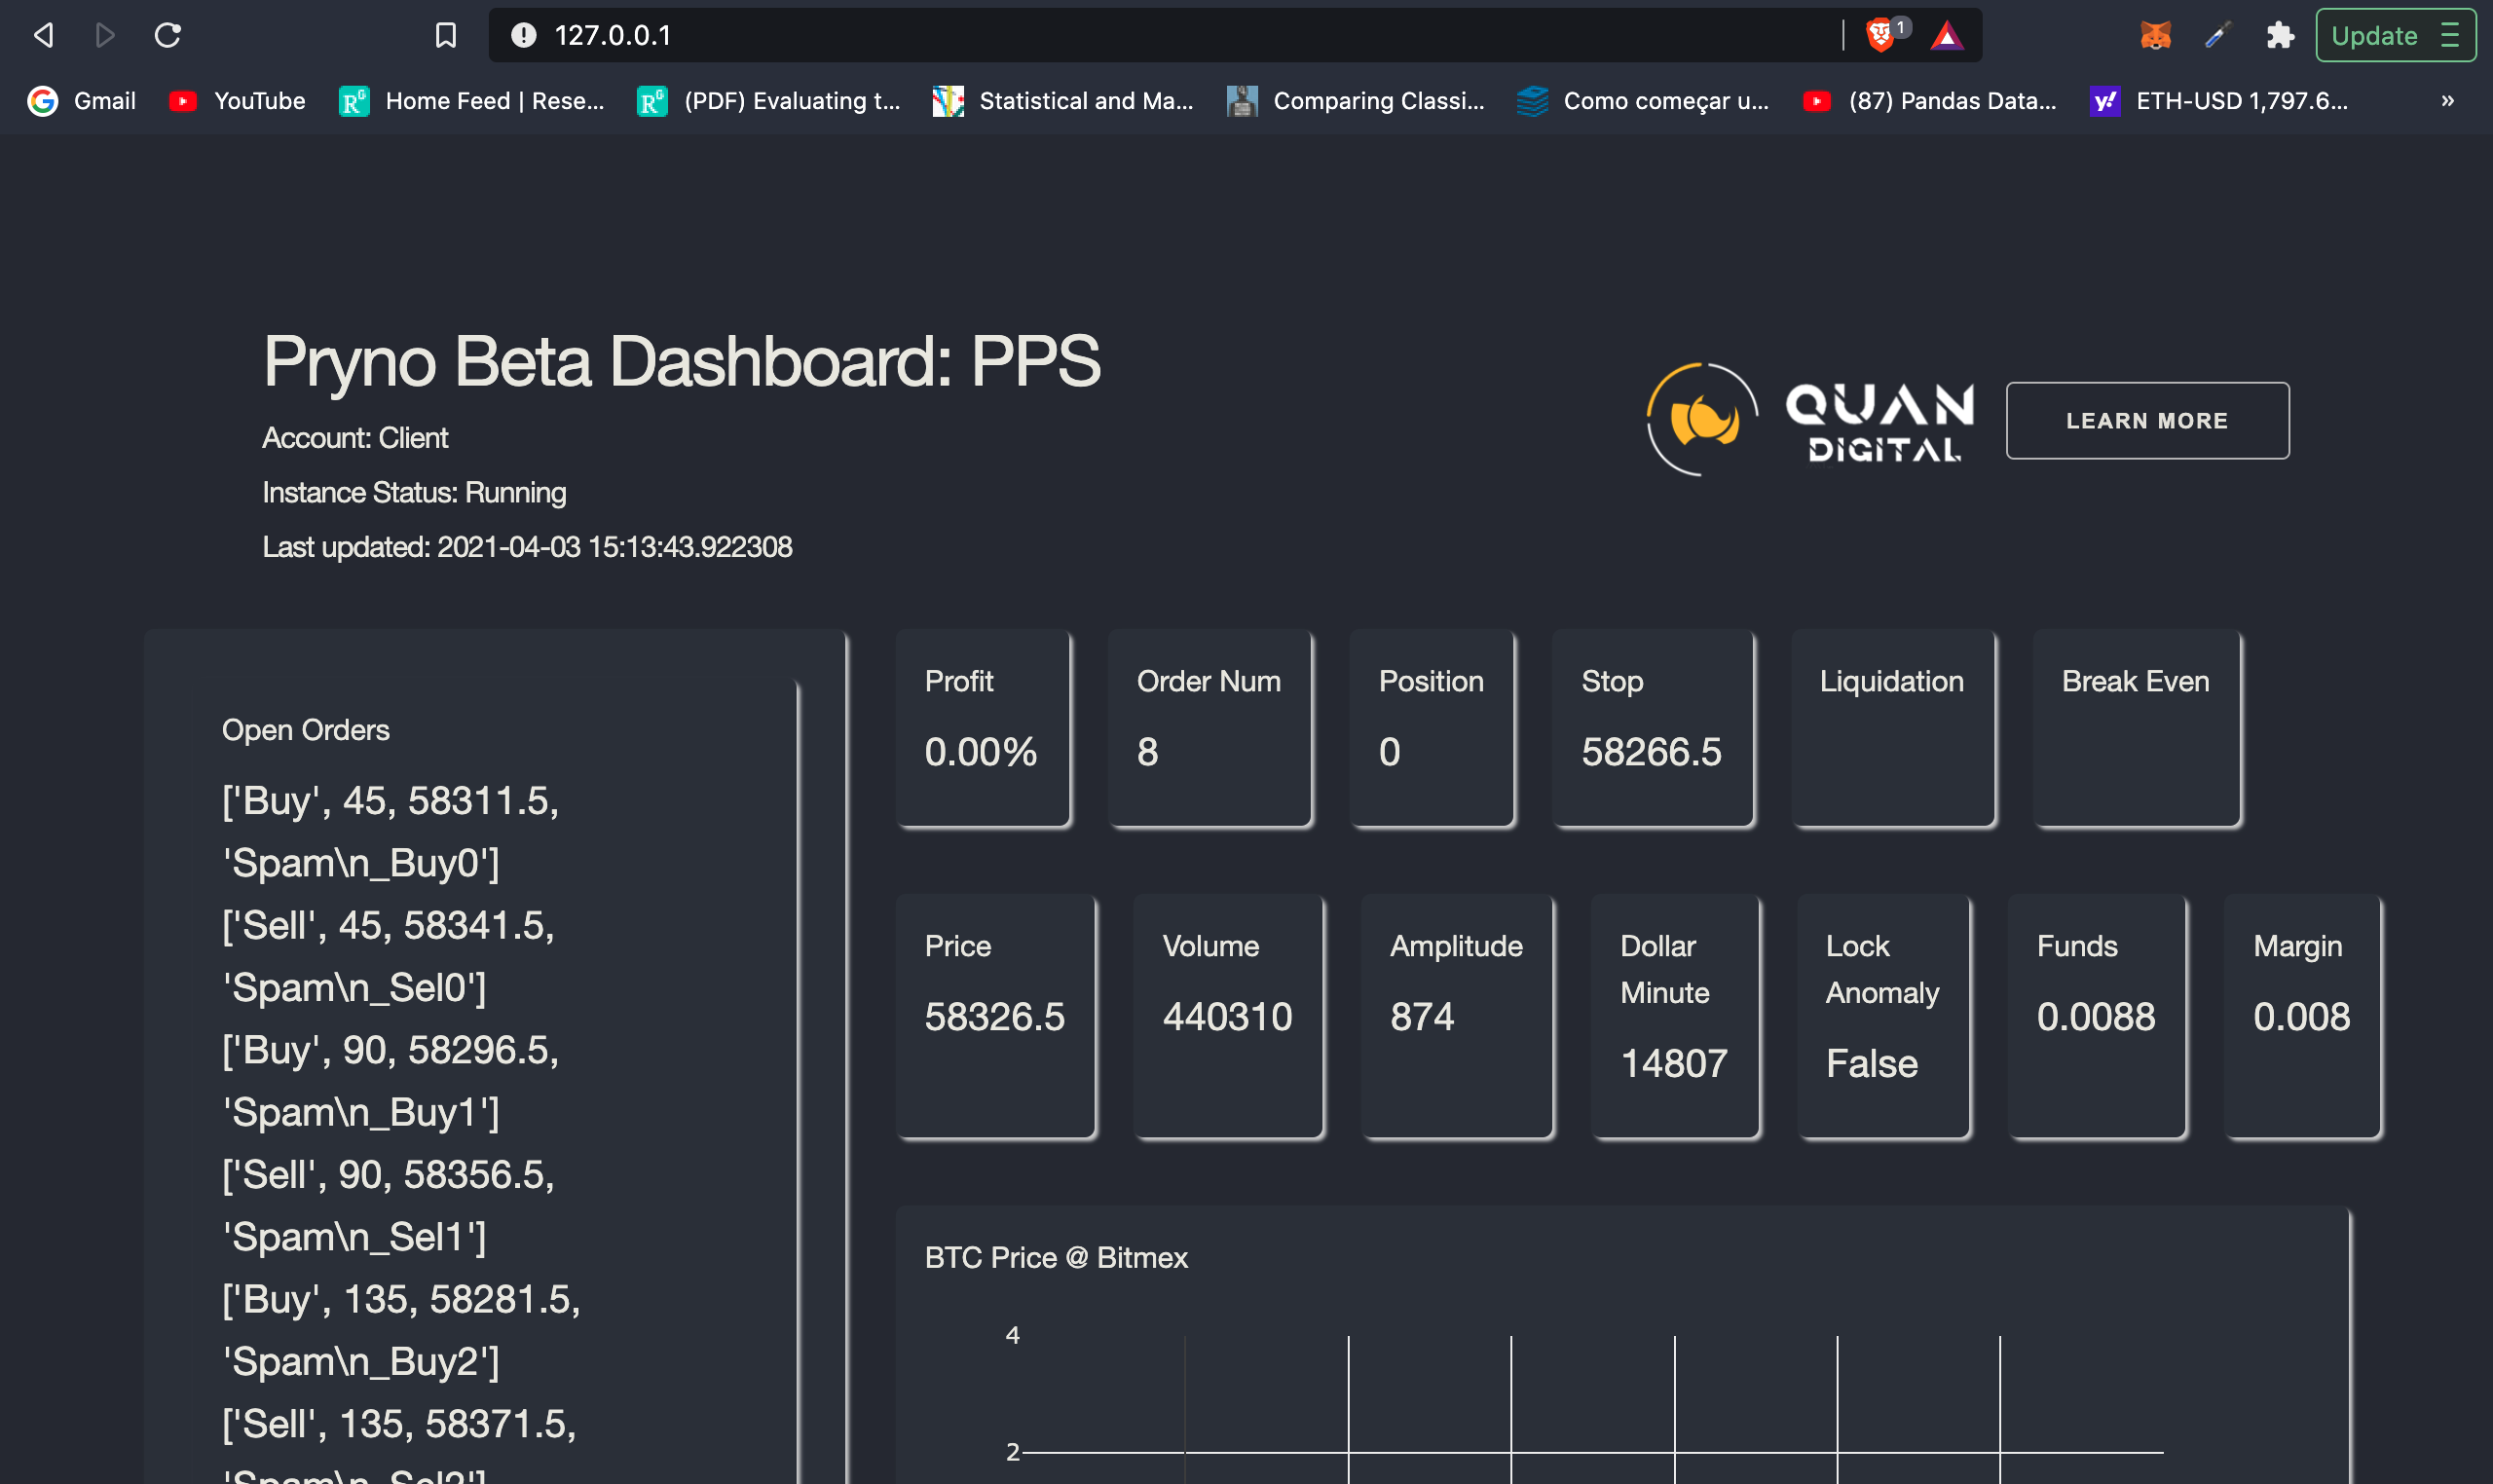Open Brave Shields lion icon

1880,36
